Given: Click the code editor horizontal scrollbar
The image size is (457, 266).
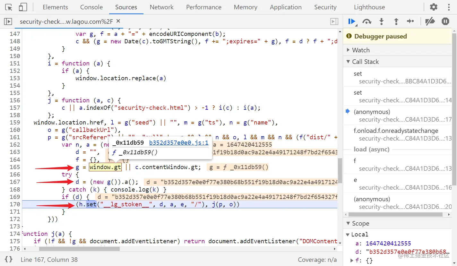Looking at the screenshot, I should click(x=79, y=249).
